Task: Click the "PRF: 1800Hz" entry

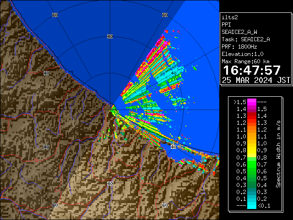Action: click(239, 47)
